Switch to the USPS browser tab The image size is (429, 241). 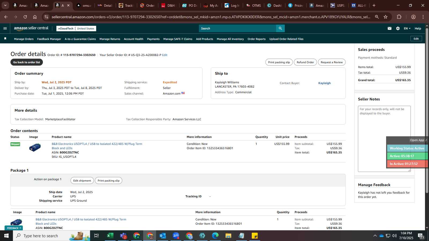pyautogui.click(x=338, y=5)
